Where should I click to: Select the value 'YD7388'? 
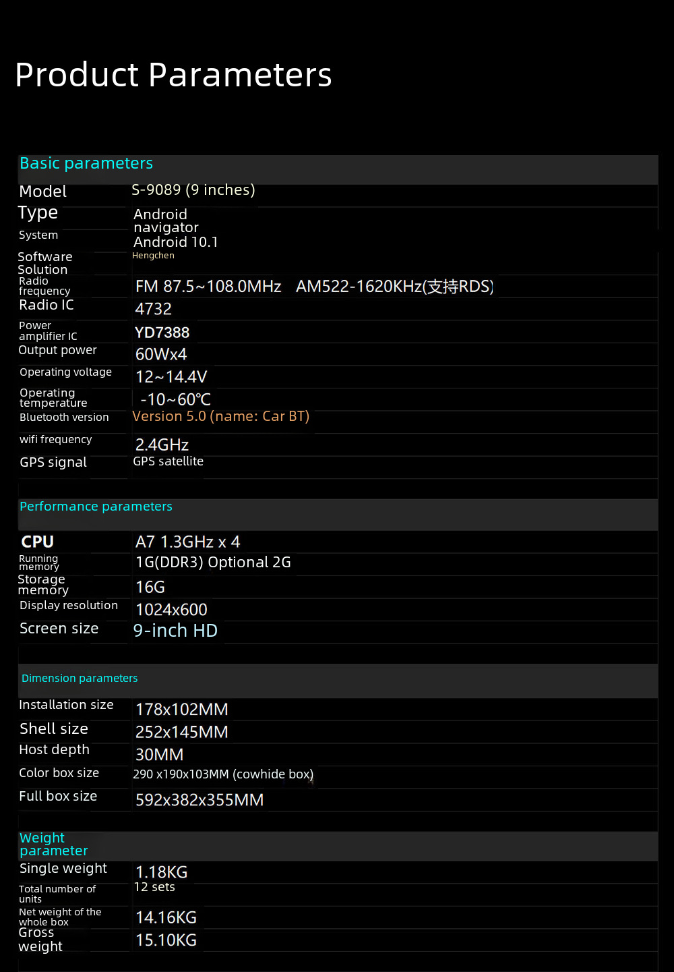click(162, 333)
